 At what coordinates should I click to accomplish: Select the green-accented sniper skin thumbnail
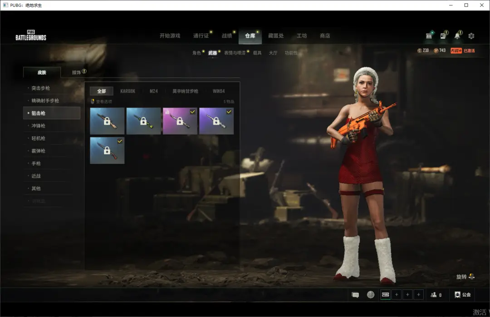(x=143, y=121)
